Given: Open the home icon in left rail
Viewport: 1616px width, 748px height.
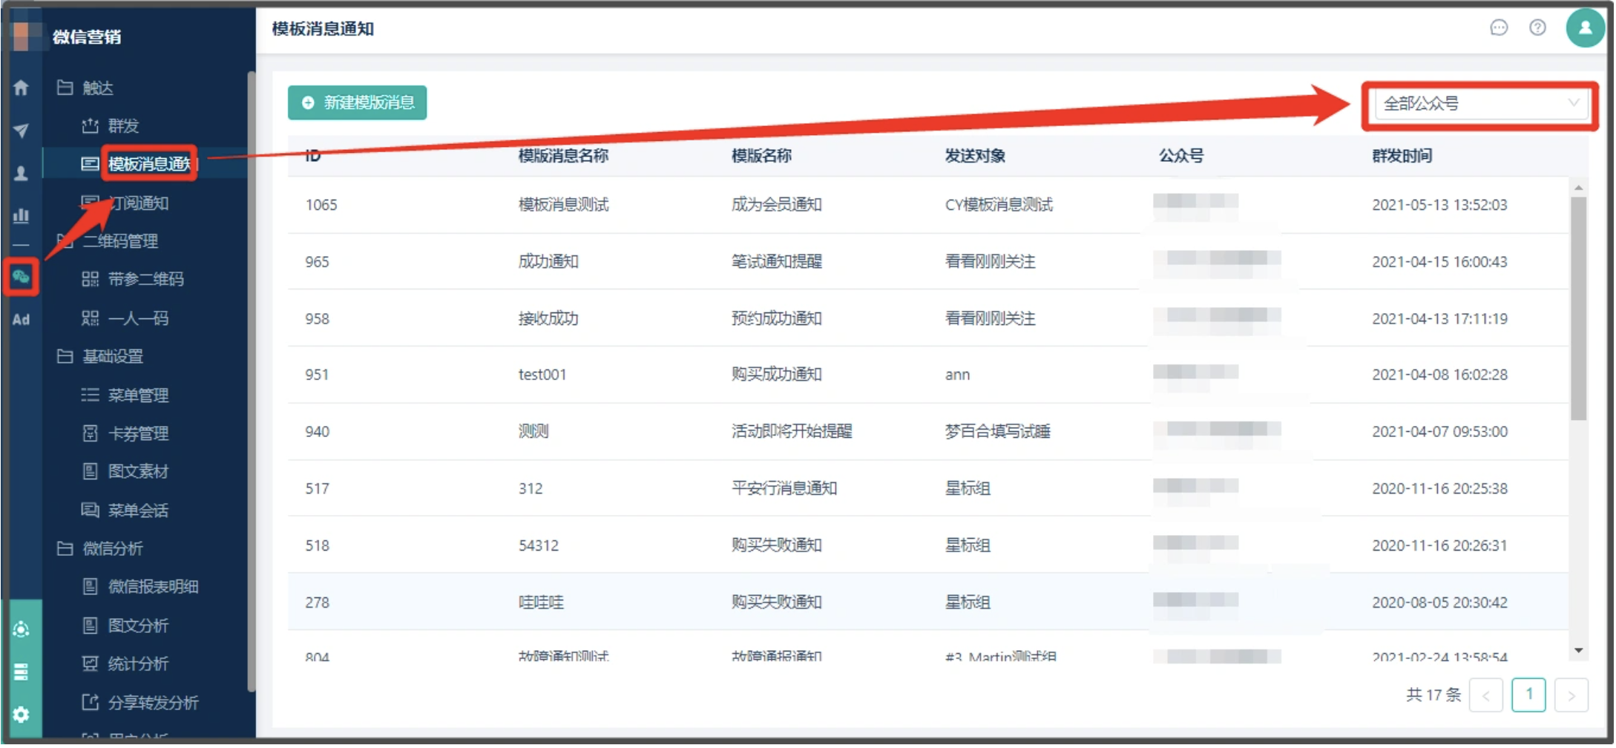Looking at the screenshot, I should pos(21,88).
